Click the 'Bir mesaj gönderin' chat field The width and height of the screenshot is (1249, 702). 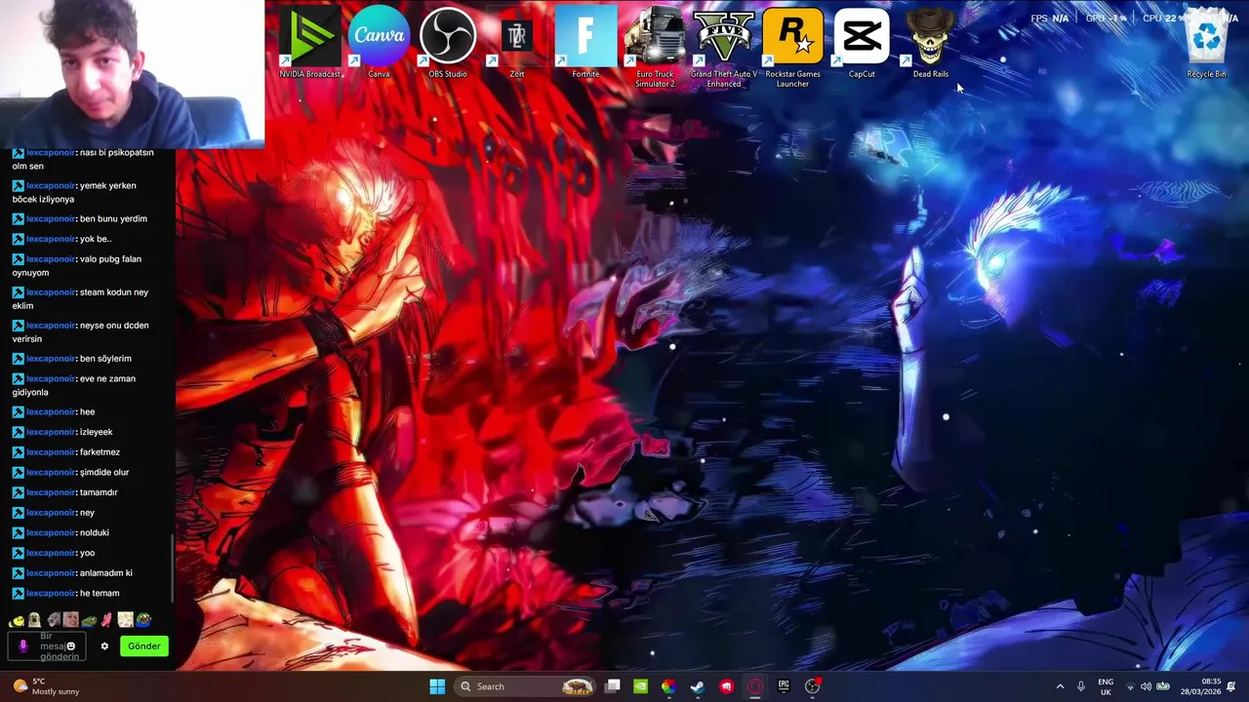[x=47, y=646]
